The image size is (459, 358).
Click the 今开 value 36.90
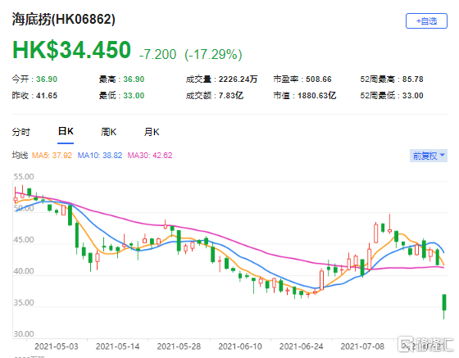(47, 79)
